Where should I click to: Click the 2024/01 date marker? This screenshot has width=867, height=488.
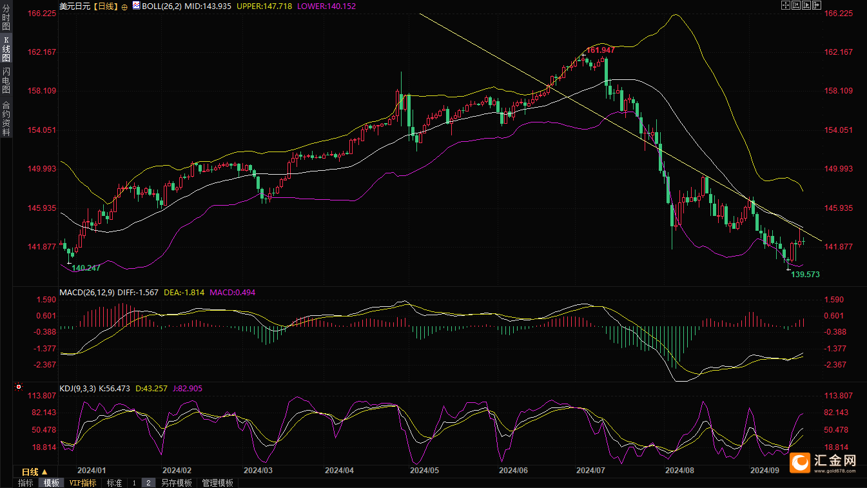pos(91,471)
